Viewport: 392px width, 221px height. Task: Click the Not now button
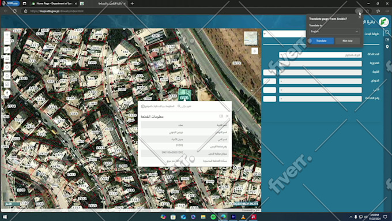point(347,41)
